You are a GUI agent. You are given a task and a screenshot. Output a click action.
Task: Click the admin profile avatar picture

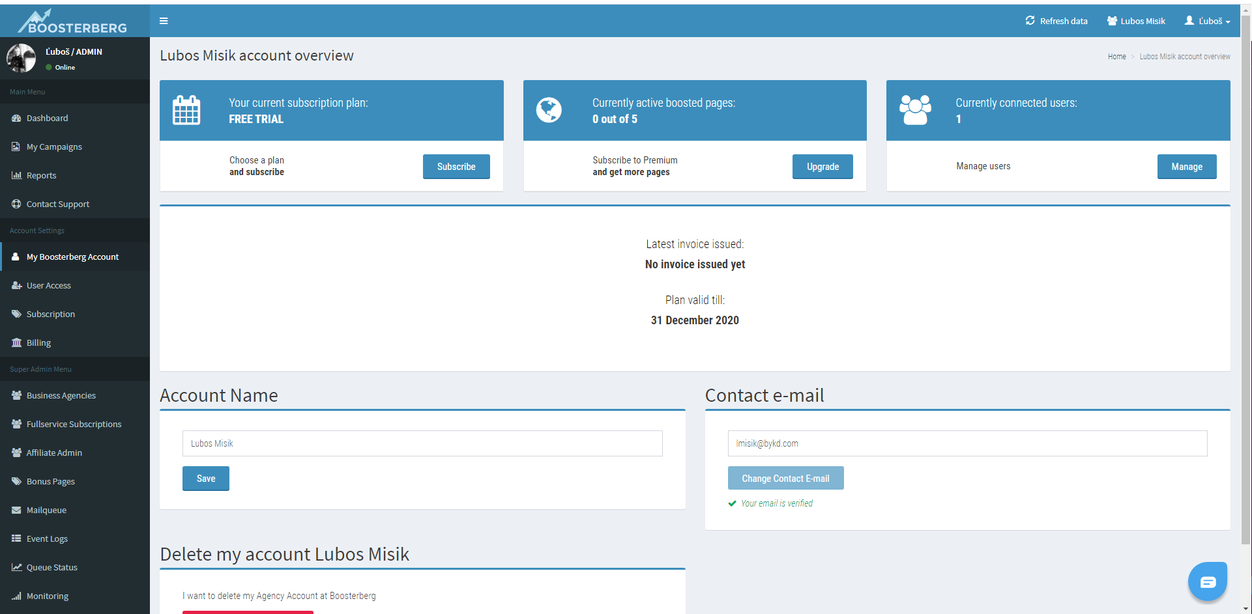tap(21, 58)
